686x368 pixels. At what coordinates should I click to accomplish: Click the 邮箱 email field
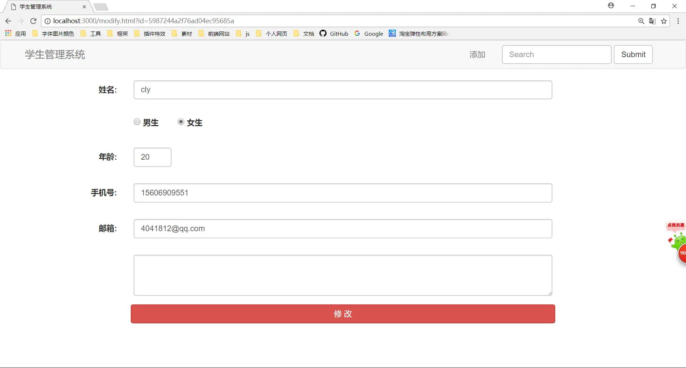[x=343, y=229]
